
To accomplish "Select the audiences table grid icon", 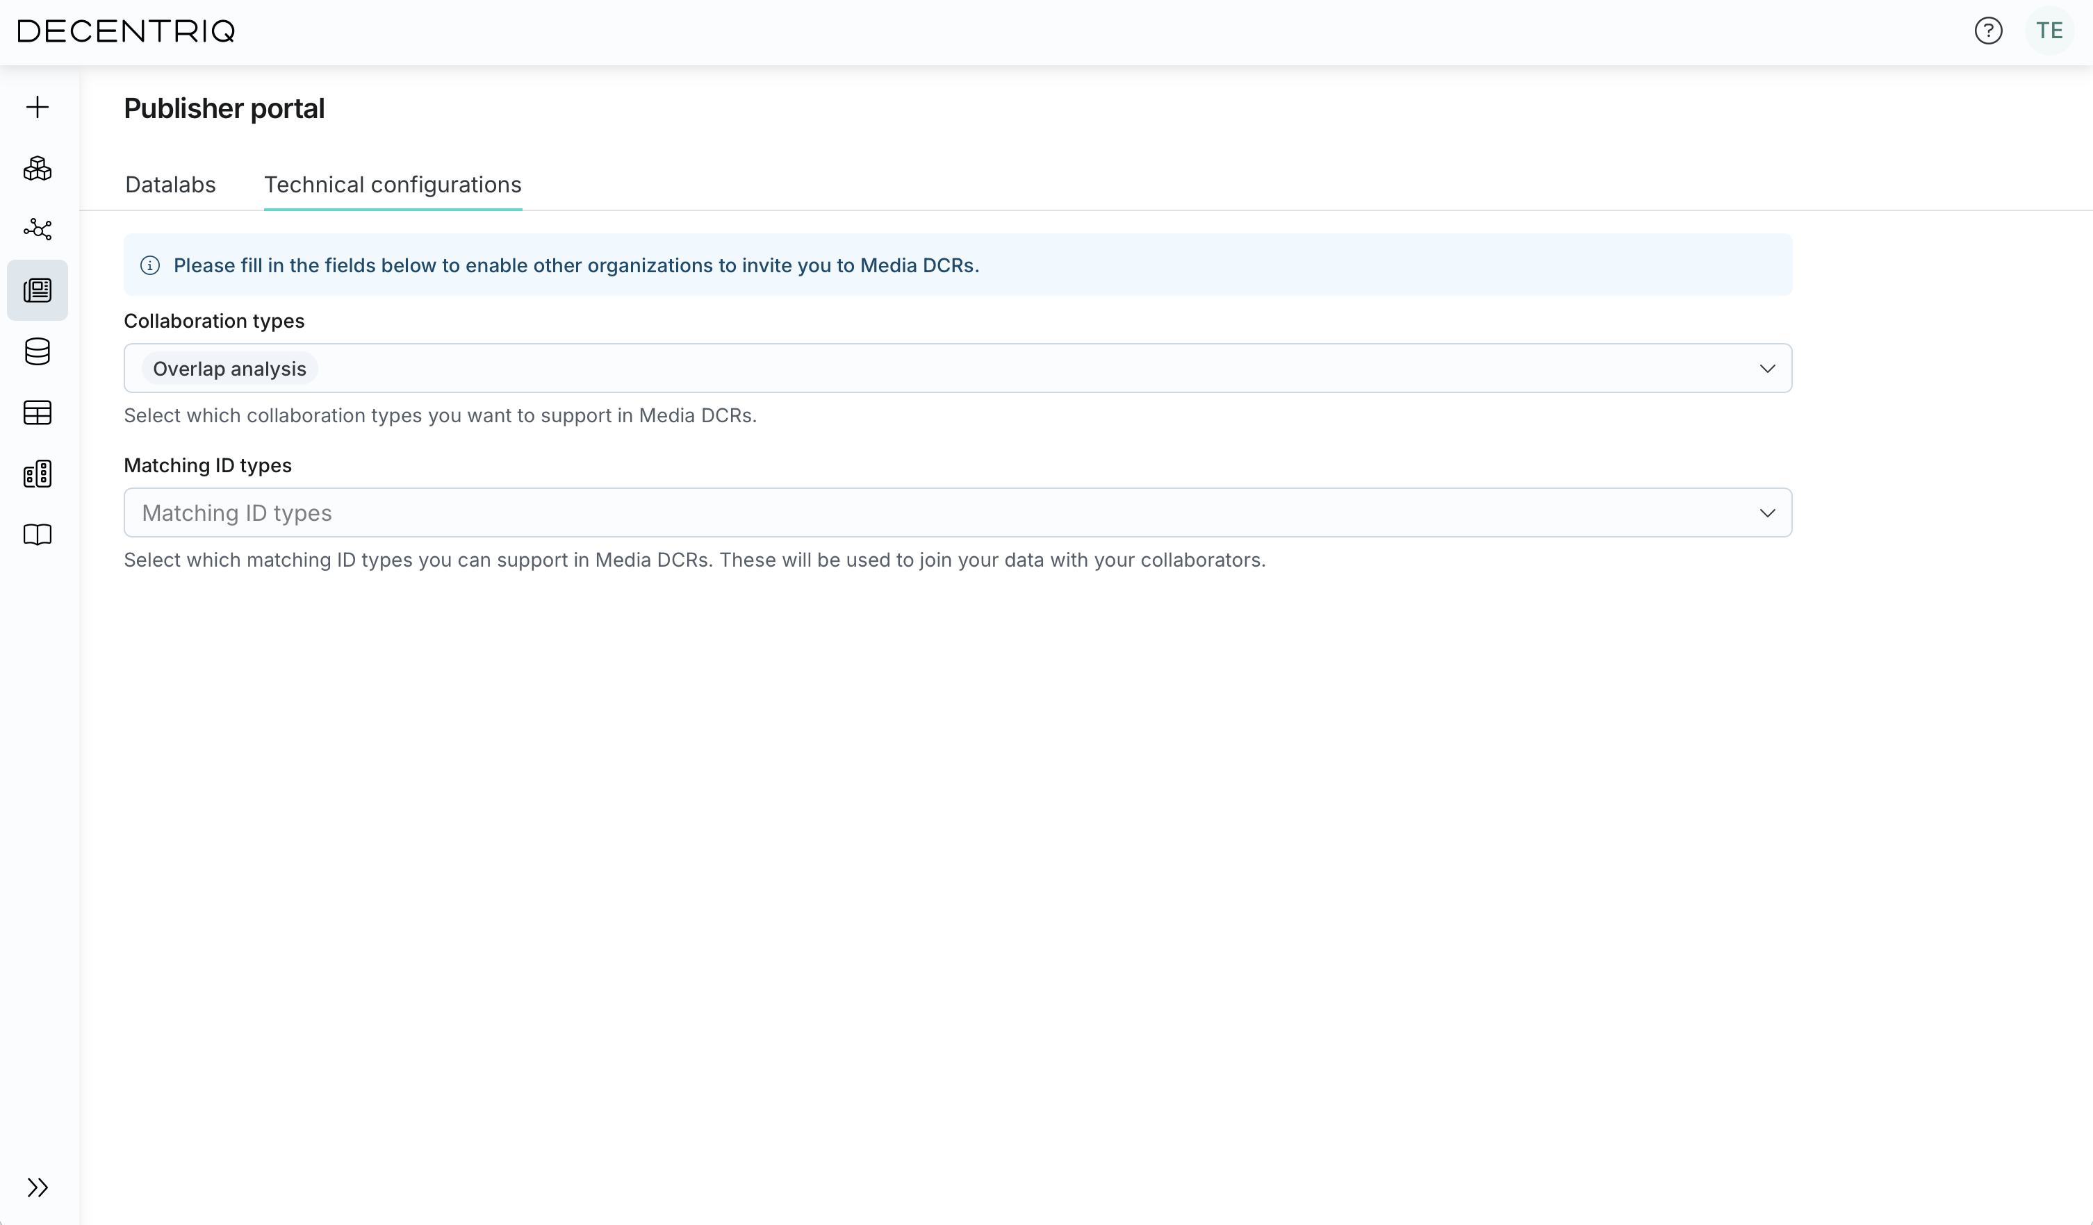I will tap(38, 412).
